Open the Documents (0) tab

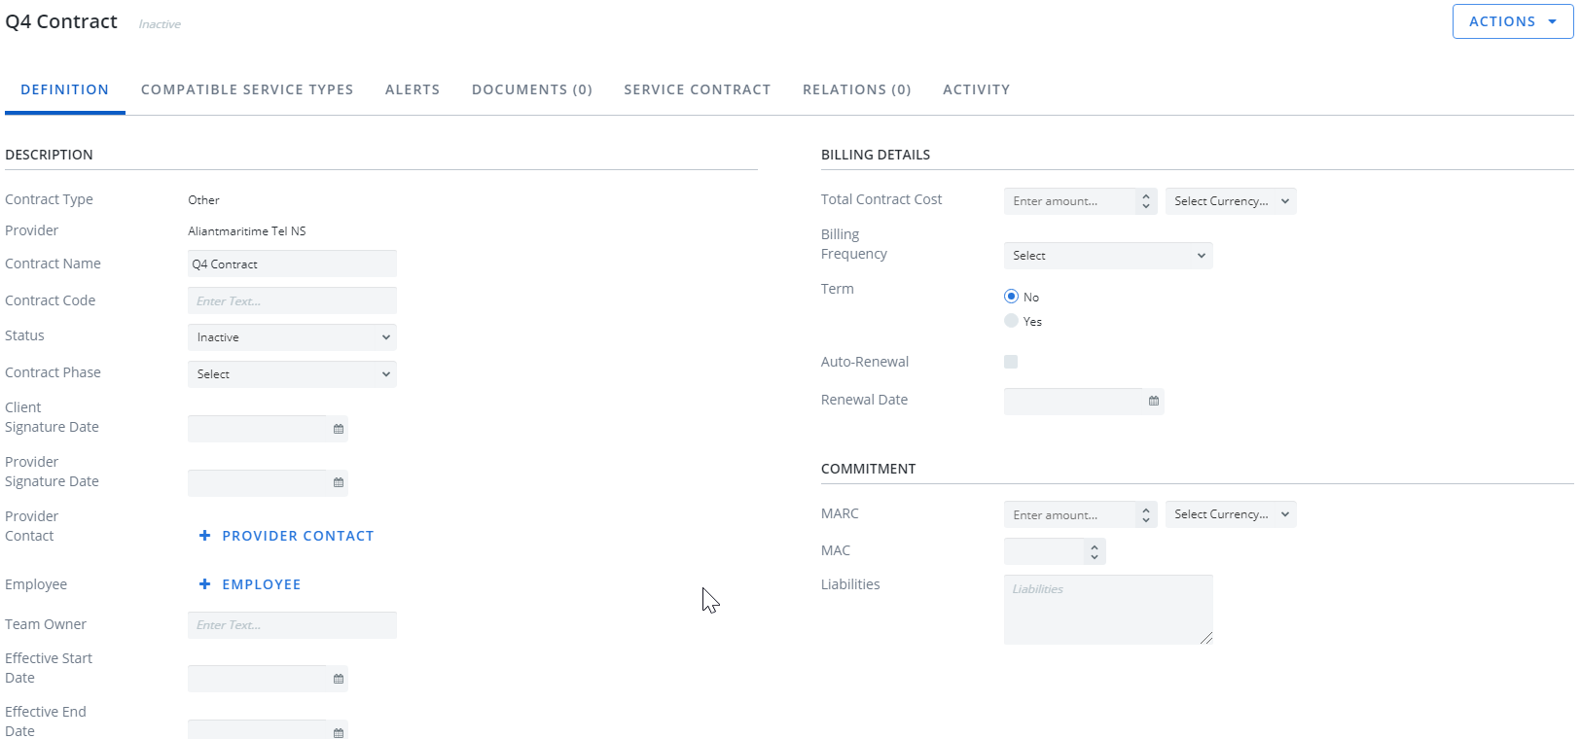[532, 89]
